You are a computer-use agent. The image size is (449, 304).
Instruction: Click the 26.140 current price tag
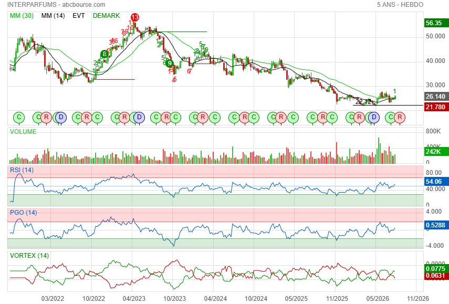[436, 97]
